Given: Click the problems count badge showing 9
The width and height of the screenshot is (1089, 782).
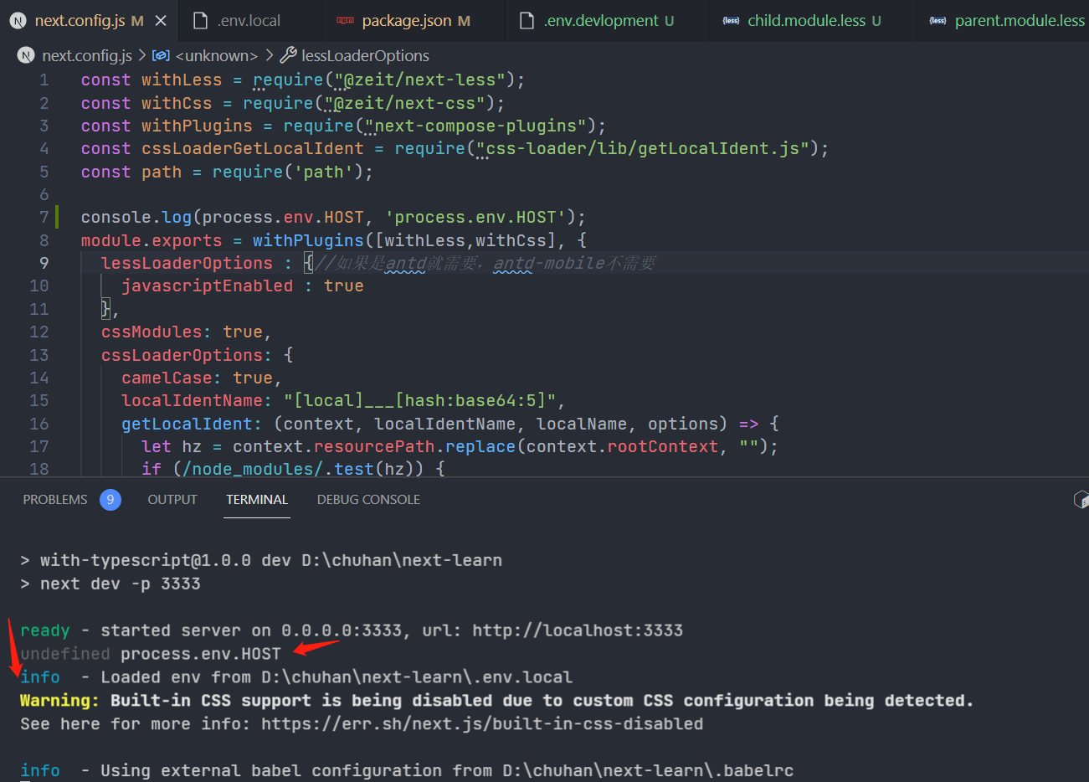Looking at the screenshot, I should coord(110,499).
